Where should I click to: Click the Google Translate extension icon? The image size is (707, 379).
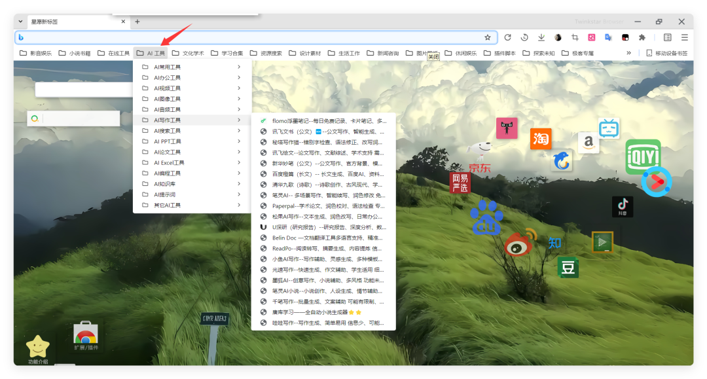click(x=608, y=37)
